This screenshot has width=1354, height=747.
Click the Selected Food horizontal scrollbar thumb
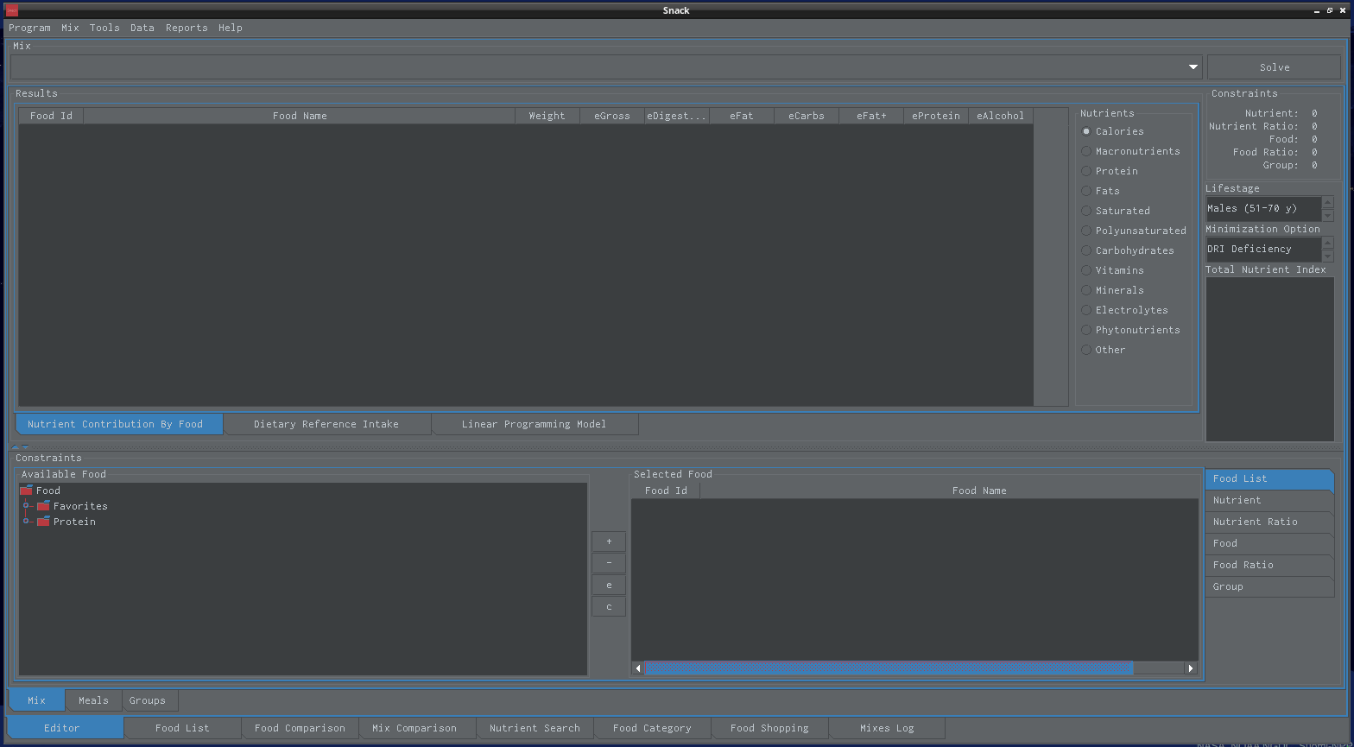point(888,668)
